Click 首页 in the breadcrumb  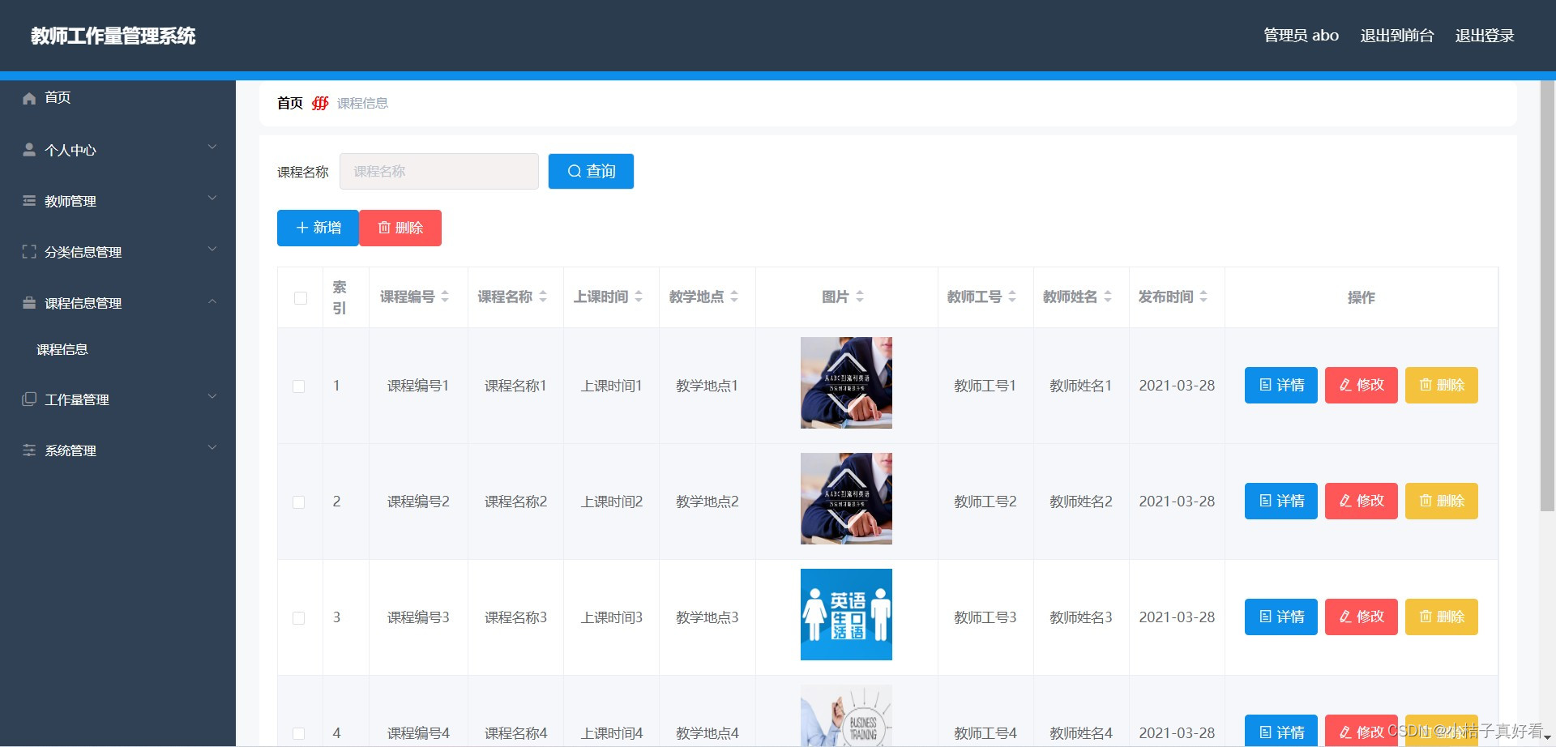point(289,103)
